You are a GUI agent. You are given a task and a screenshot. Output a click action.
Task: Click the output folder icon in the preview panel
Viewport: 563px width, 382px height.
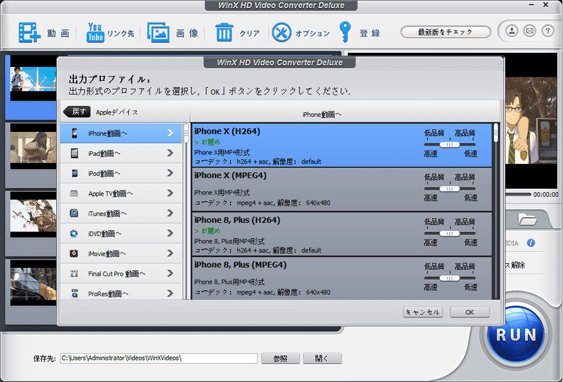click(x=527, y=219)
